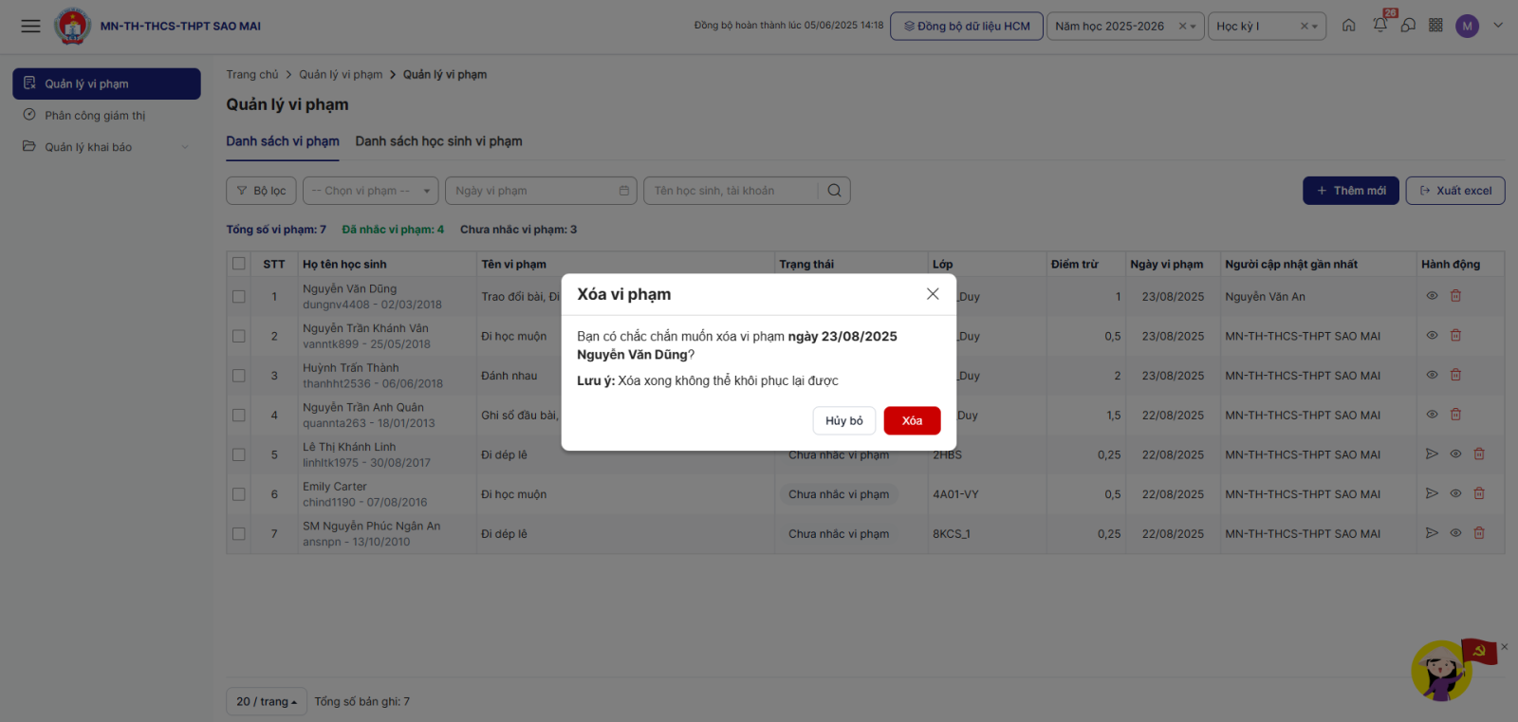Open the 20 / trang page size dropdown
Viewport: 1518px width, 722px height.
click(267, 701)
